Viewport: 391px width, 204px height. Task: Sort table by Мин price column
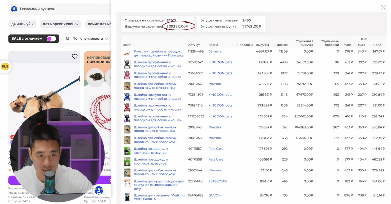point(361,45)
